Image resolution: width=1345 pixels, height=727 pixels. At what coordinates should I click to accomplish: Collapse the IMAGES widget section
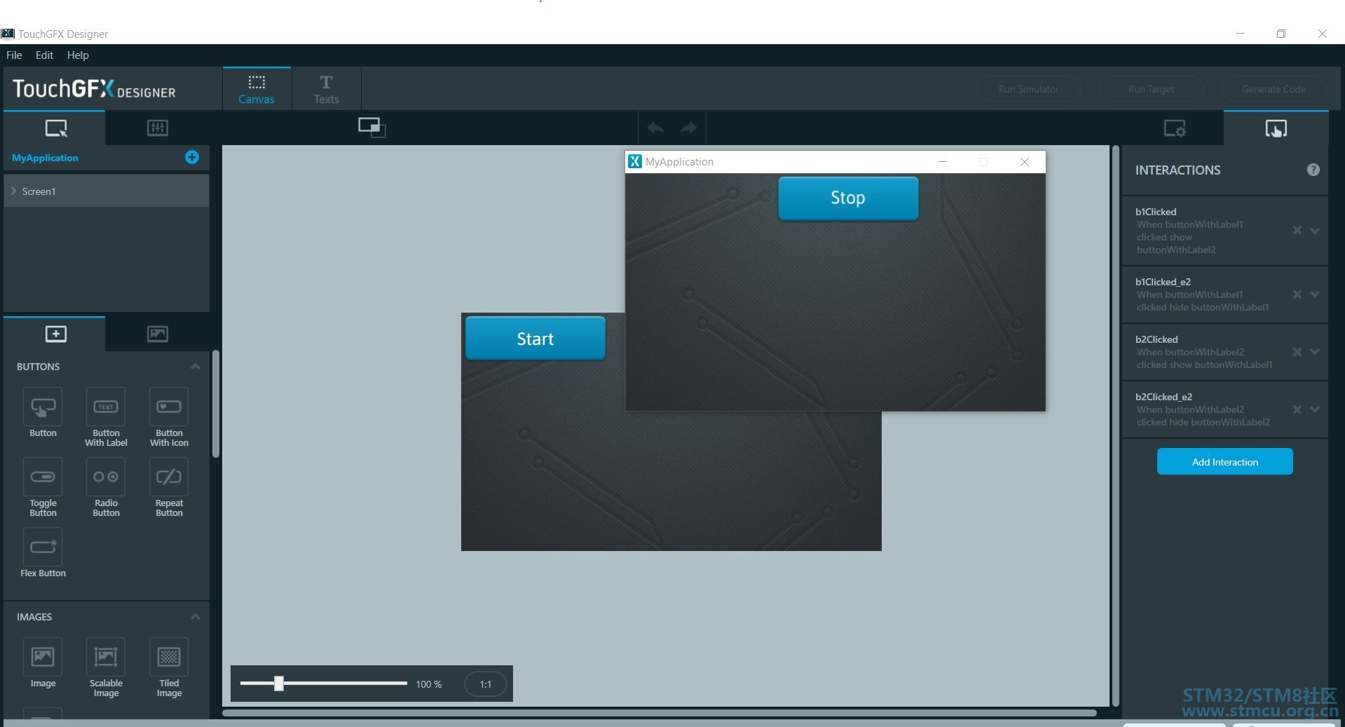click(196, 617)
